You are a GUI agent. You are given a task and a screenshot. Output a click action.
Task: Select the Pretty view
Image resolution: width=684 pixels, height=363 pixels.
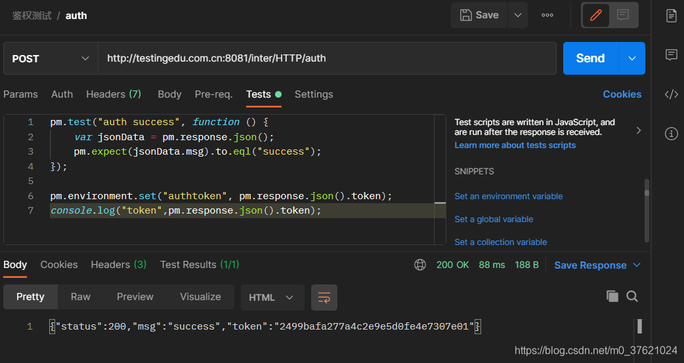(31, 297)
